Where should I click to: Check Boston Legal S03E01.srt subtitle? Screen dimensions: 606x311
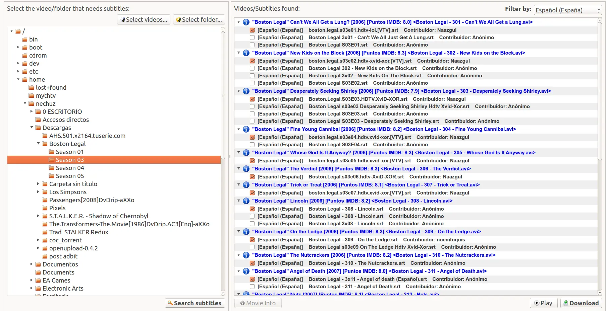(x=252, y=45)
